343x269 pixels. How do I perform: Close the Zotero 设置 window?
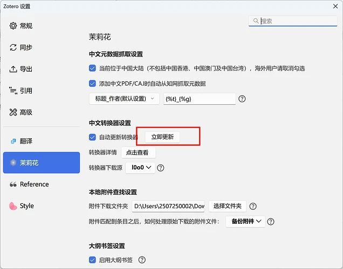pyautogui.click(x=335, y=6)
